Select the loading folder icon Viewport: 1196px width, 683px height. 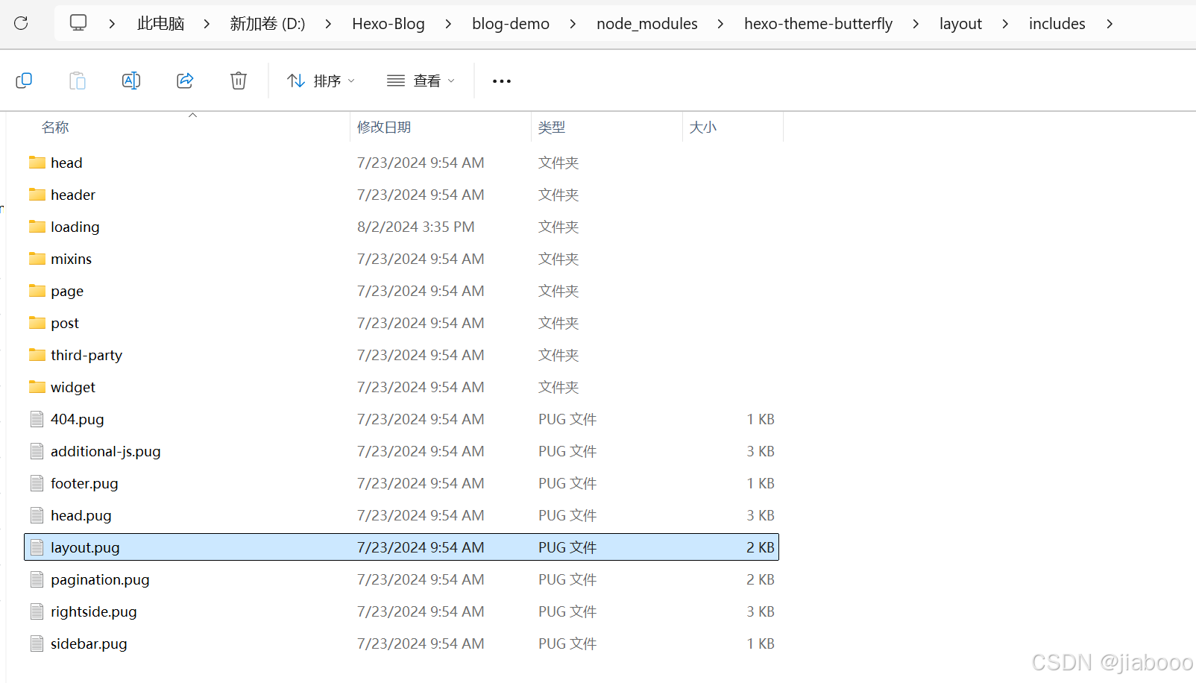point(37,227)
